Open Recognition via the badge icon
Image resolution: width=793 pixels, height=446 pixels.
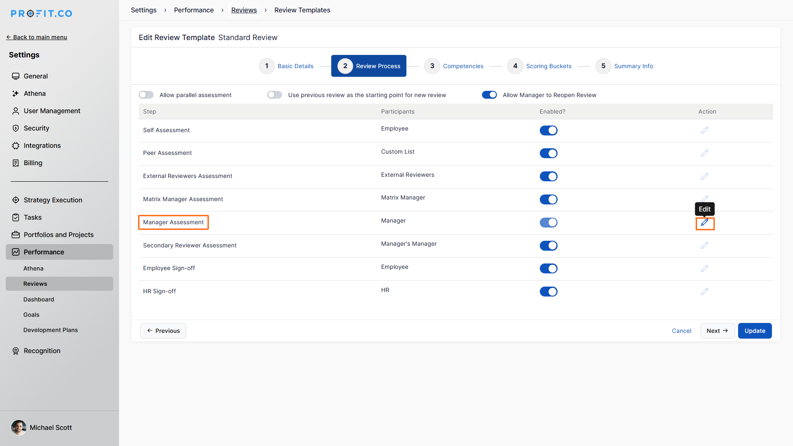point(16,351)
